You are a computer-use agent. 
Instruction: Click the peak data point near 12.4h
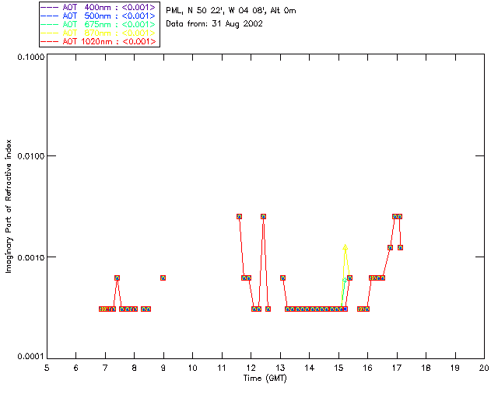263,216
